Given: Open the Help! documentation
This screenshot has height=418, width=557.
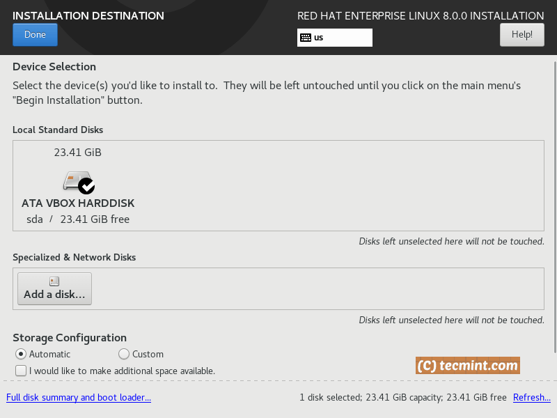Looking at the screenshot, I should pyautogui.click(x=521, y=34).
